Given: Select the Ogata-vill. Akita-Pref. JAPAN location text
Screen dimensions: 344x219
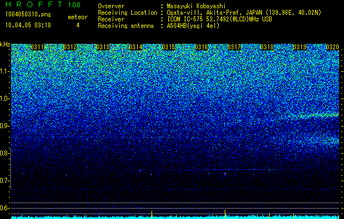Looking at the screenshot, I should point(244,13).
